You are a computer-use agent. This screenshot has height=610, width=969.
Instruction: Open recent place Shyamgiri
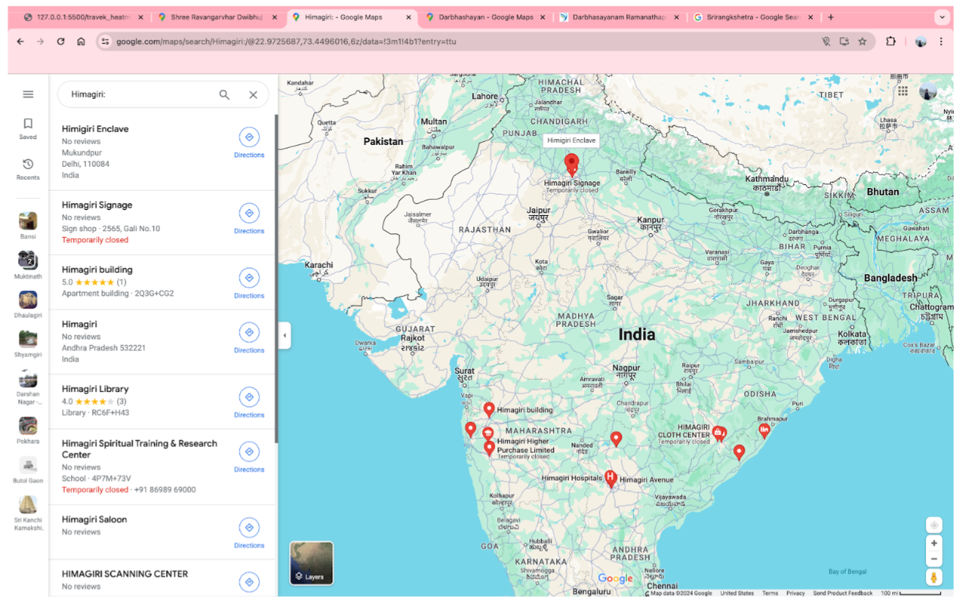click(28, 344)
